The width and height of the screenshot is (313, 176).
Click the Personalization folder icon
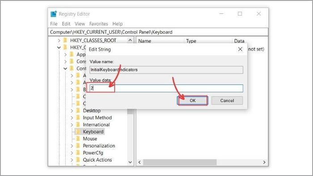[x=78, y=146]
